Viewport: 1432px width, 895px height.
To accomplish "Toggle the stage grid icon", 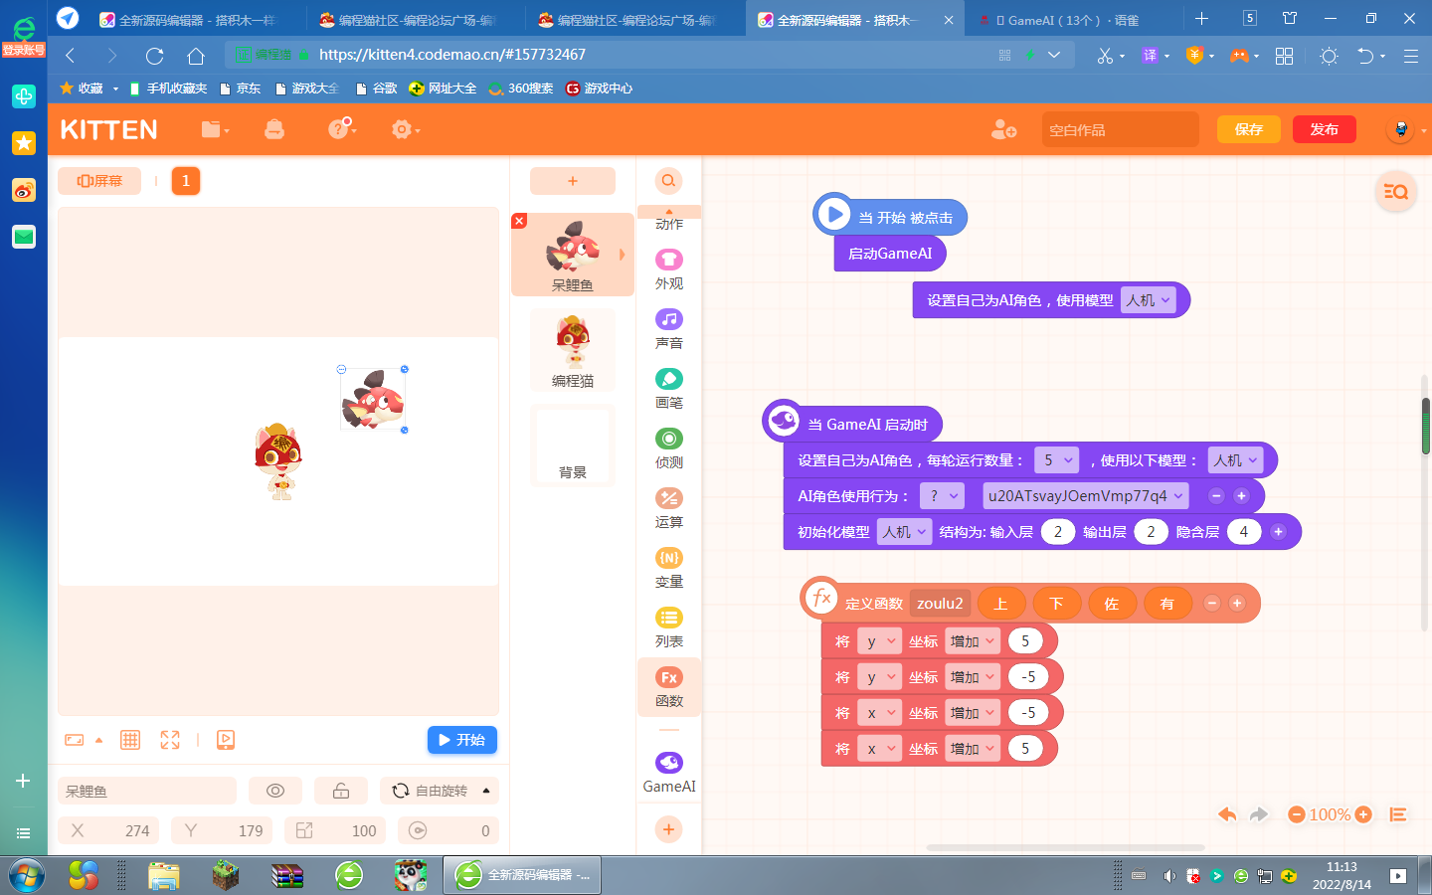I will (x=130, y=740).
